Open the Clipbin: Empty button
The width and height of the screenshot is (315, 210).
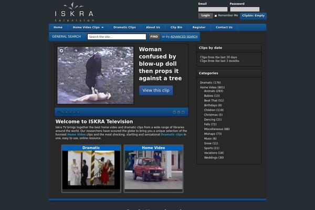pyautogui.click(x=254, y=16)
